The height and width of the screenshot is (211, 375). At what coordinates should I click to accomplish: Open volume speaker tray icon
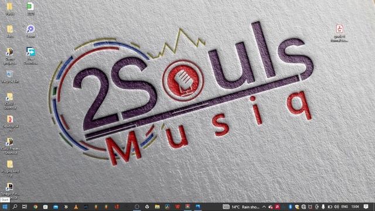(336, 207)
